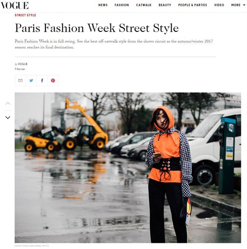This screenshot has width=247, height=249.
Task: Share the article via email icon
Action: tap(20, 80)
